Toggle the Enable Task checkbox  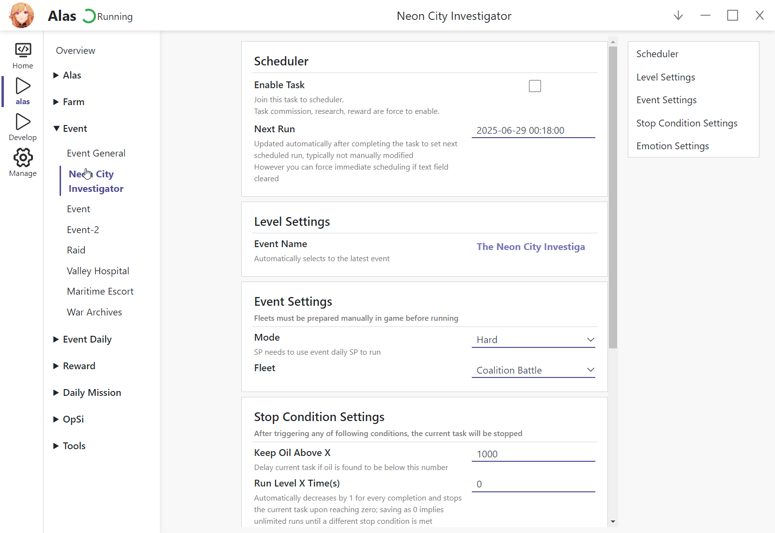tap(535, 86)
